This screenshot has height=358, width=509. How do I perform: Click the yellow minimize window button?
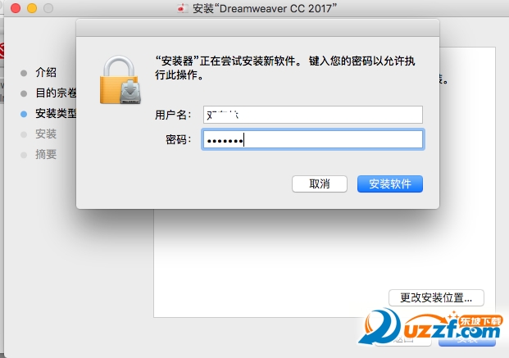(x=32, y=8)
